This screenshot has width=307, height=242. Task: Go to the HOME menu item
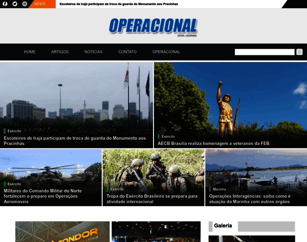pyautogui.click(x=29, y=52)
